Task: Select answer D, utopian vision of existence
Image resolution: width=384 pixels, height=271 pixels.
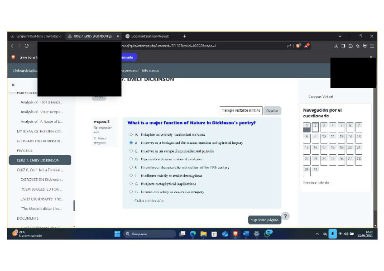Action: click(131, 159)
